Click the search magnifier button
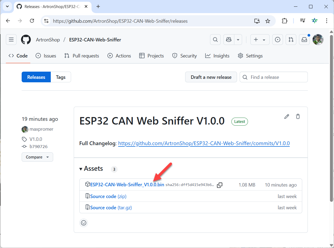The width and height of the screenshot is (334, 248). (215, 40)
